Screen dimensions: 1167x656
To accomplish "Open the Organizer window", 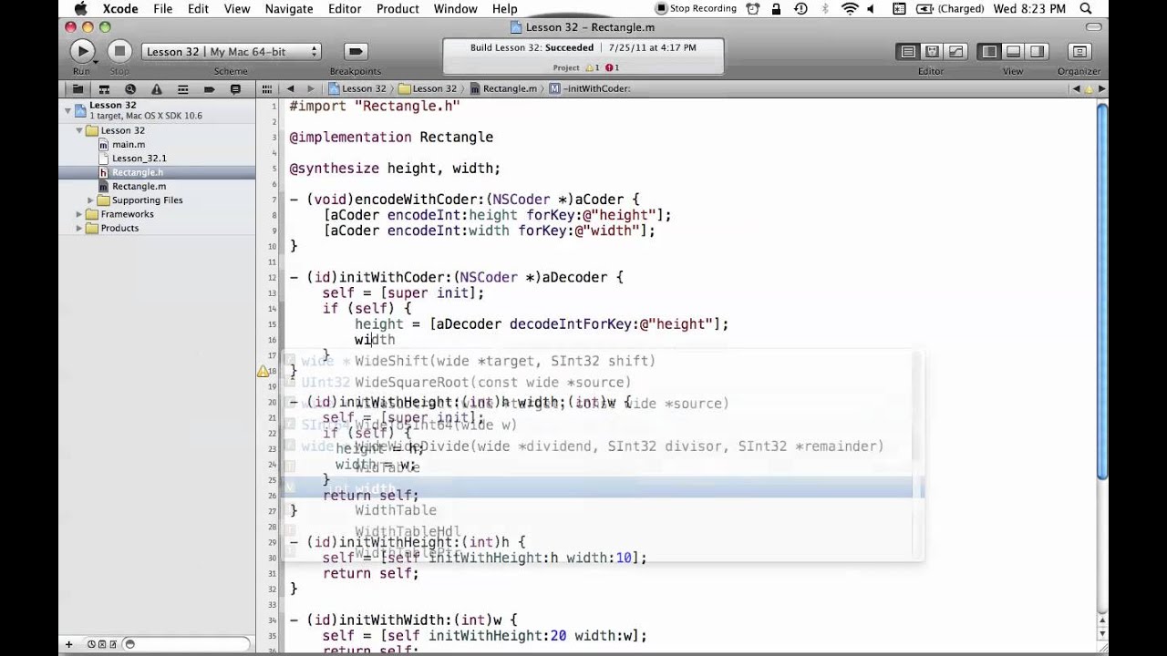I will [1079, 52].
